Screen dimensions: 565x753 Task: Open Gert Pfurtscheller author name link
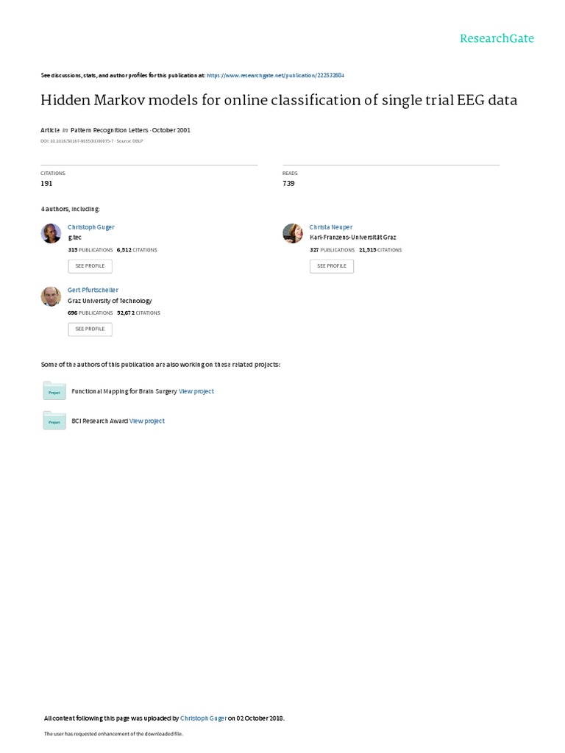point(93,290)
